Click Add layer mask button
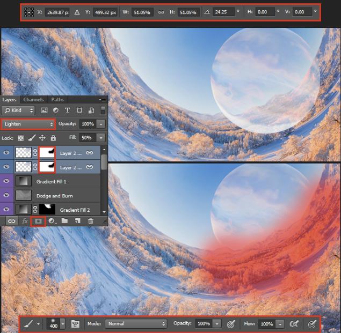Viewport: 341px width, 333px height. [38, 221]
